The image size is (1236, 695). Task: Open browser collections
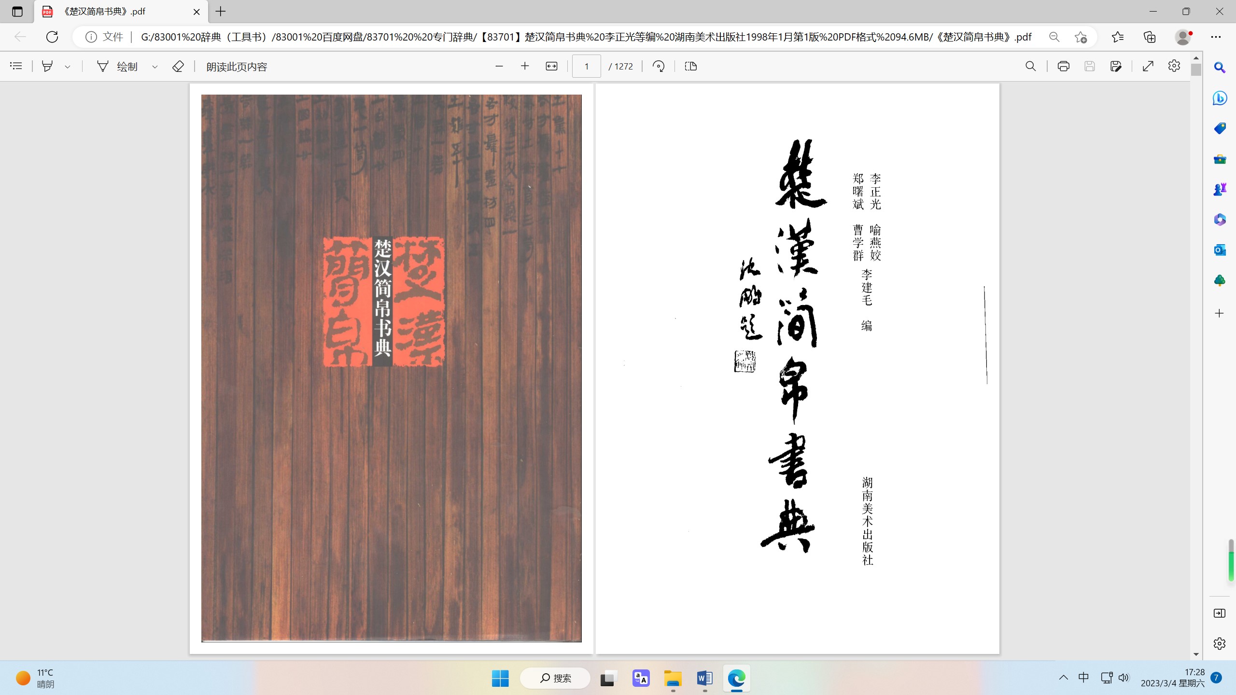(x=1150, y=37)
